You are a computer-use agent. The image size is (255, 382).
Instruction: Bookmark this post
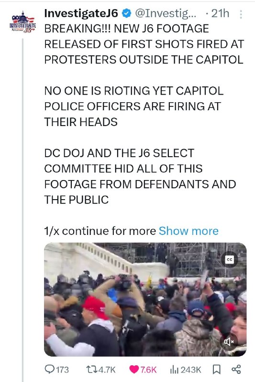pos(216,369)
